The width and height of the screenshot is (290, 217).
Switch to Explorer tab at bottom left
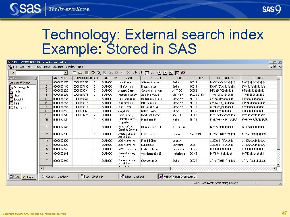pos(28,177)
